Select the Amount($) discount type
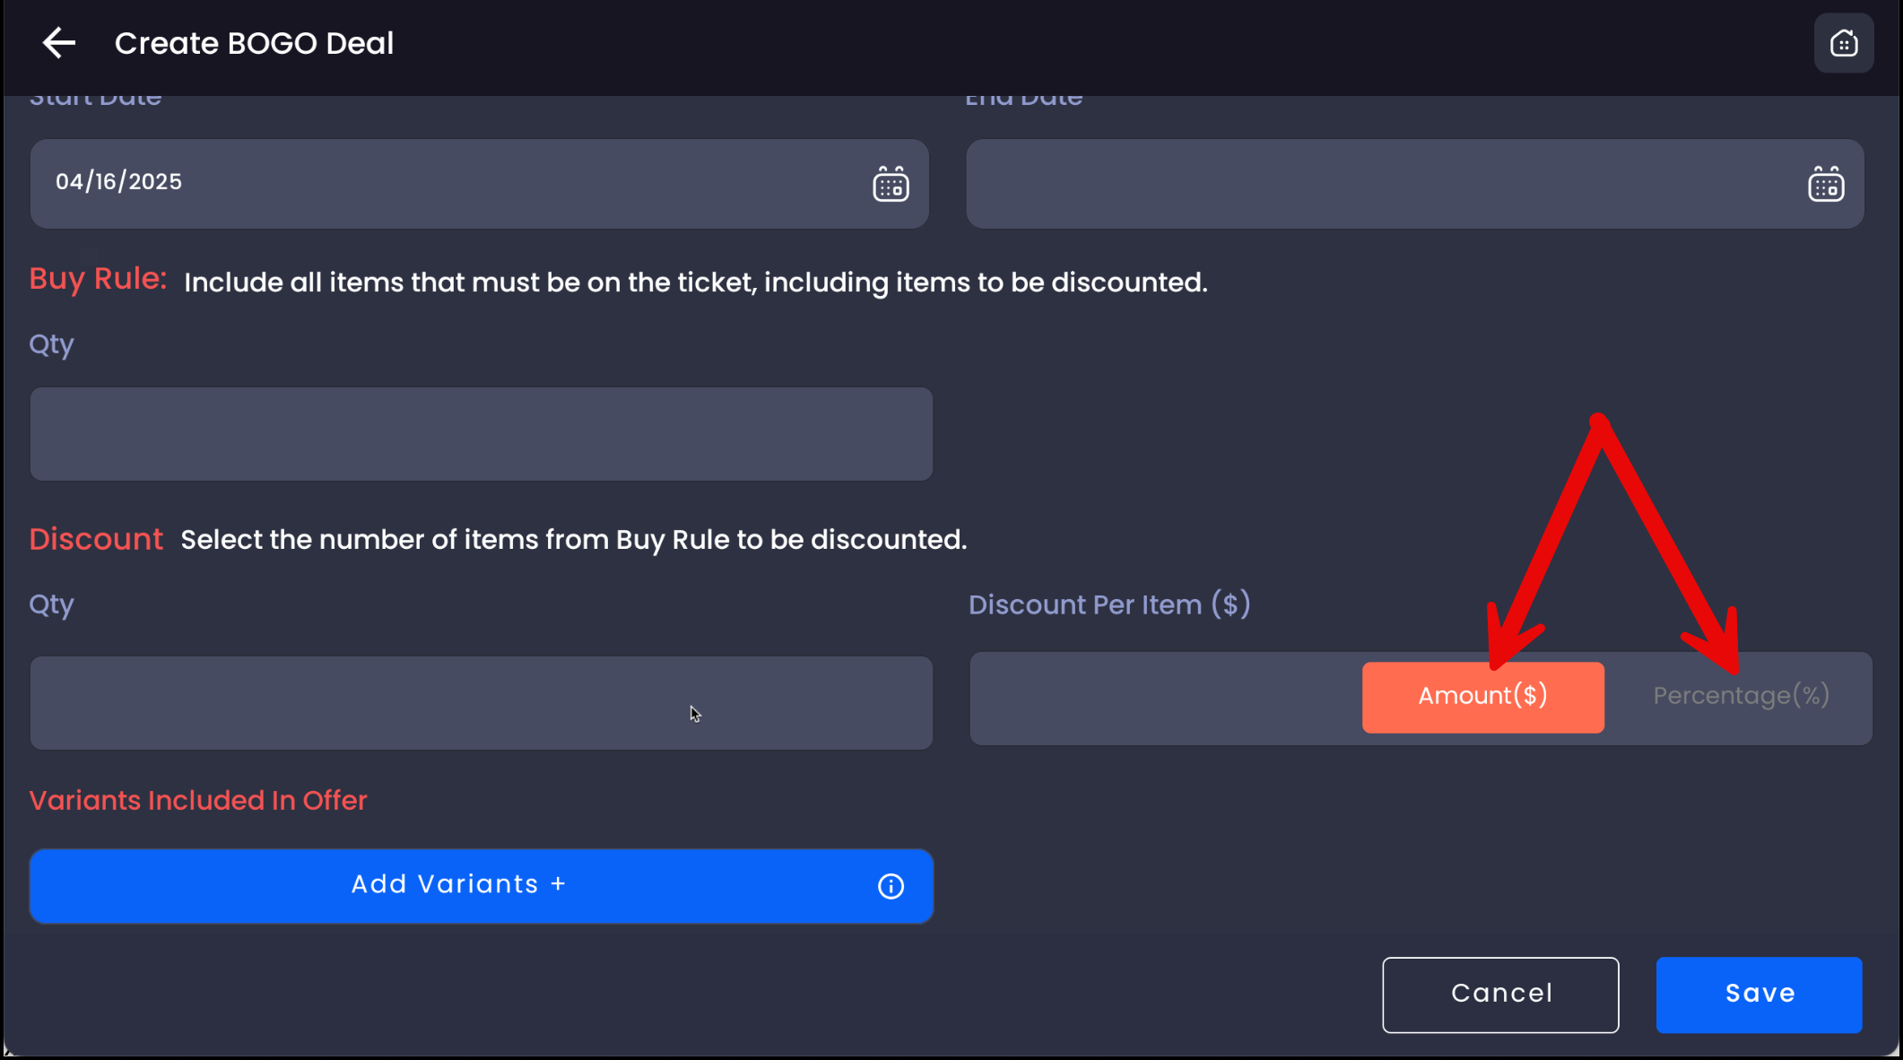 coord(1482,697)
